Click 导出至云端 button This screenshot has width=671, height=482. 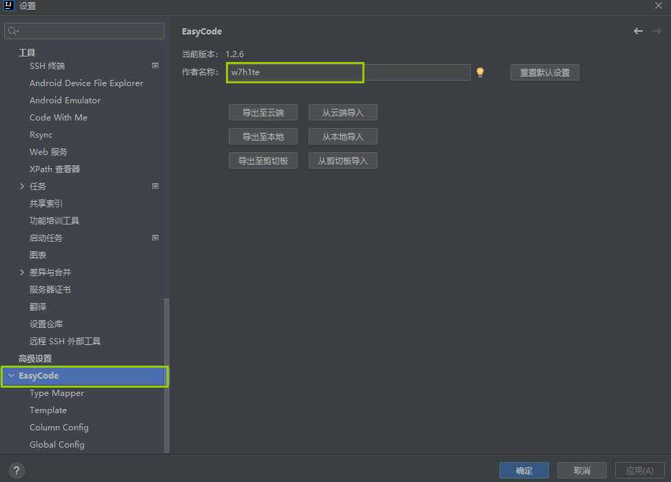pos(263,112)
